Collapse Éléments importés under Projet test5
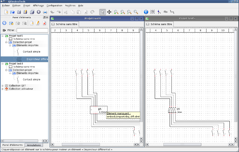The height and width of the screenshot is (152, 239). [x=10, y=45]
